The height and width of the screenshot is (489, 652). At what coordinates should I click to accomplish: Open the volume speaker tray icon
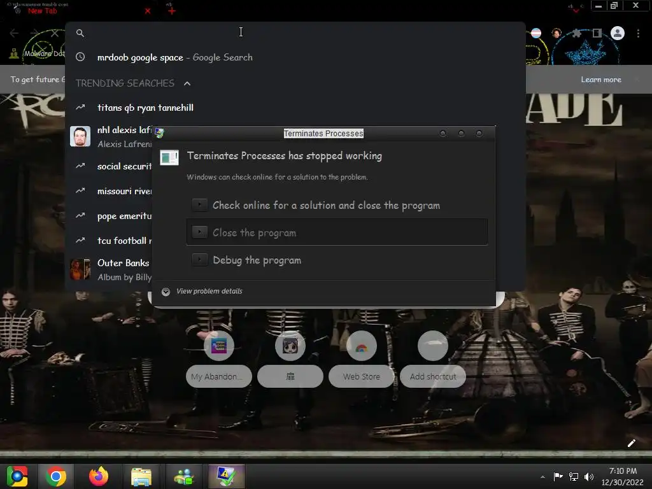(589, 476)
